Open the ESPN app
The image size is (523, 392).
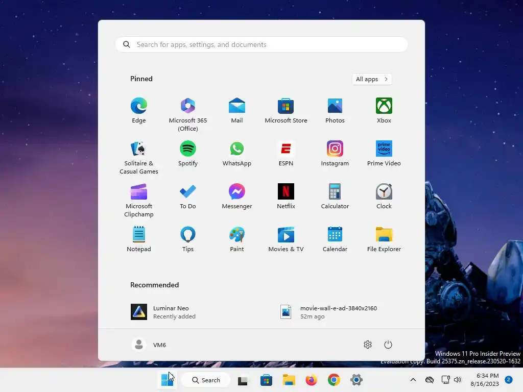click(286, 154)
